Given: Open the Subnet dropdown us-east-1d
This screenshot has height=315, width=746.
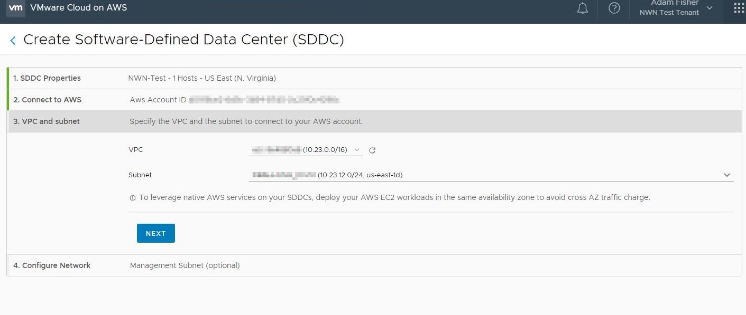Looking at the screenshot, I should click(491, 175).
